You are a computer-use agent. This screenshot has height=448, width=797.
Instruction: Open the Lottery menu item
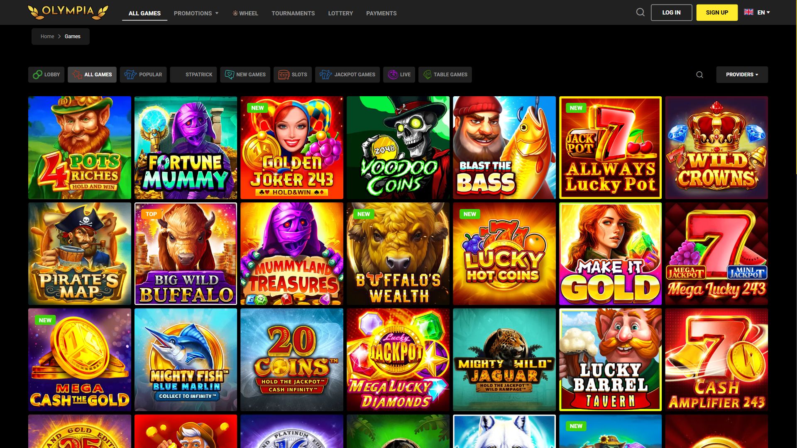[340, 13]
